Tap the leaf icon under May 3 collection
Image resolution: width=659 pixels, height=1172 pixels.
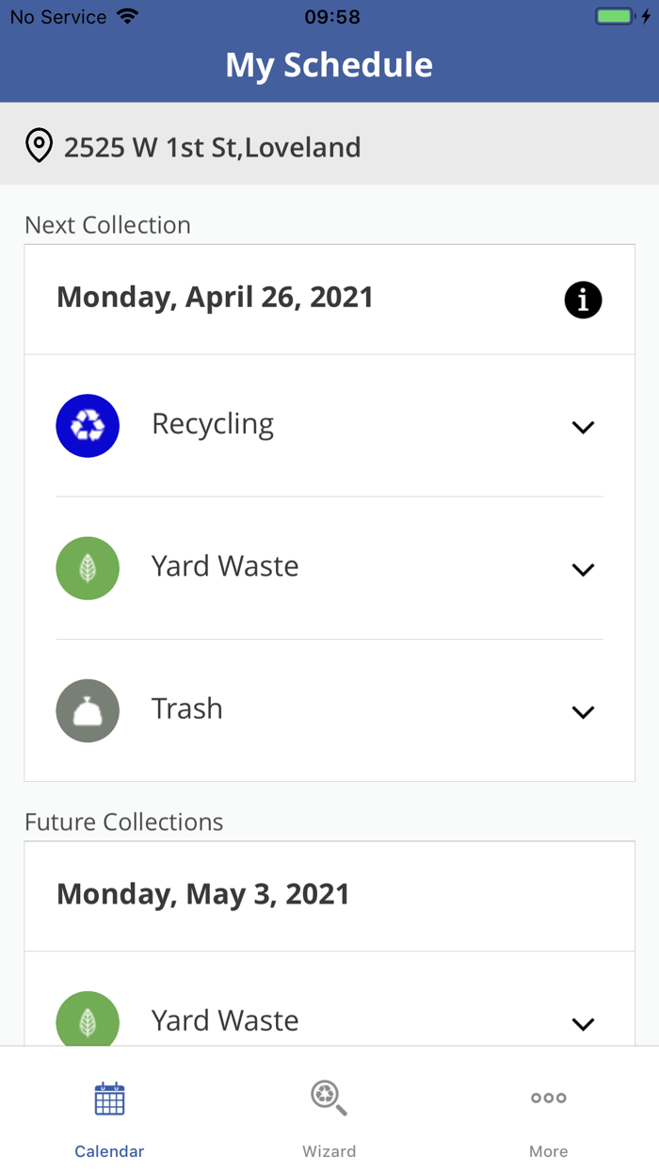coord(88,1021)
